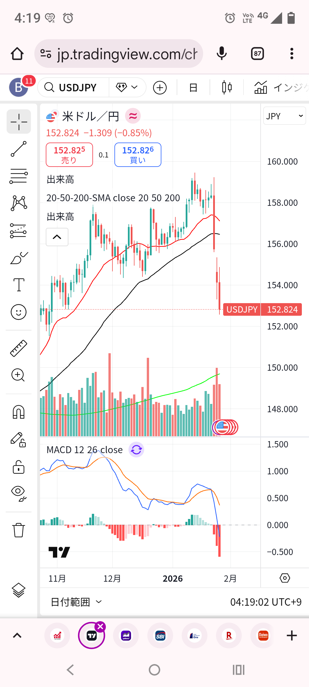Collapse the indicator legend chevron
309x687 pixels.
pyautogui.click(x=57, y=237)
